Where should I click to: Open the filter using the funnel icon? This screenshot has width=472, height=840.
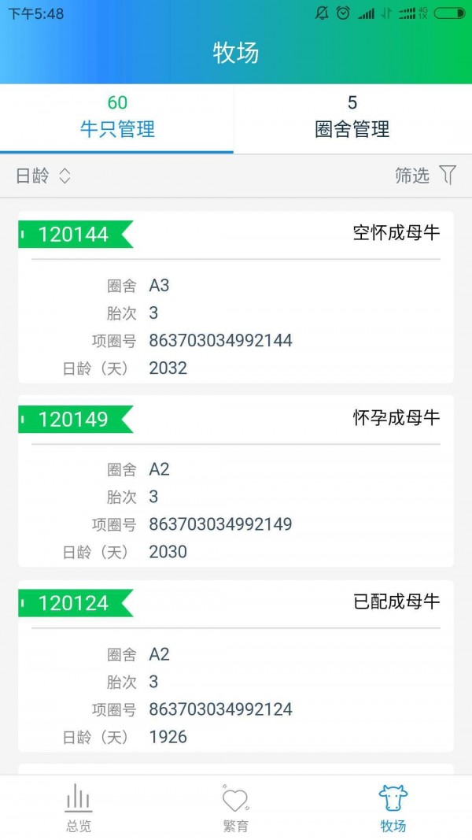point(448,176)
